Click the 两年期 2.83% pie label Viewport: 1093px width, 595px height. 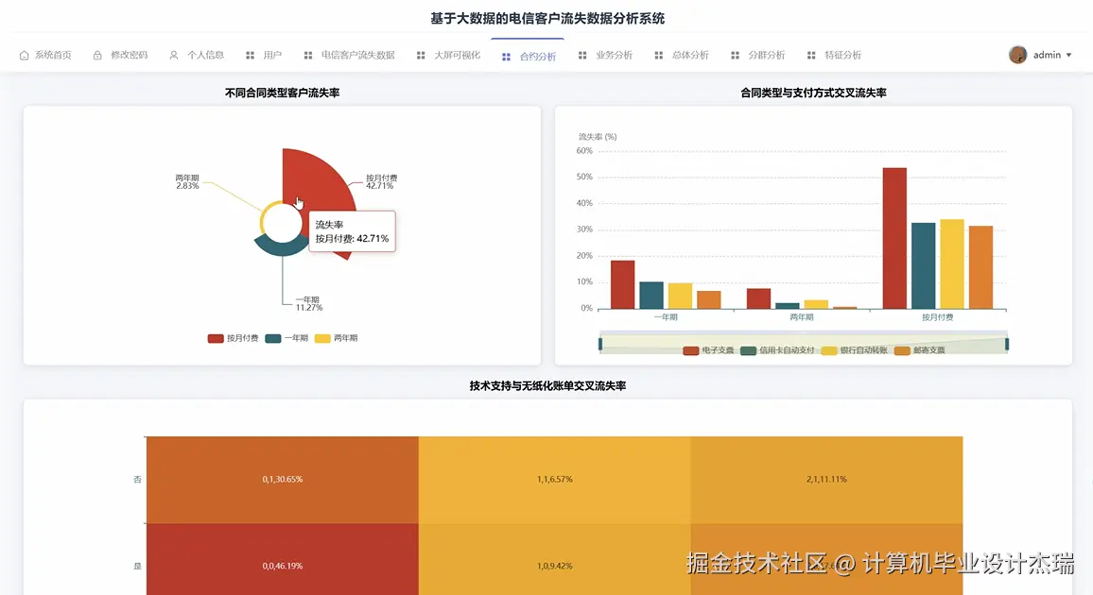point(187,181)
